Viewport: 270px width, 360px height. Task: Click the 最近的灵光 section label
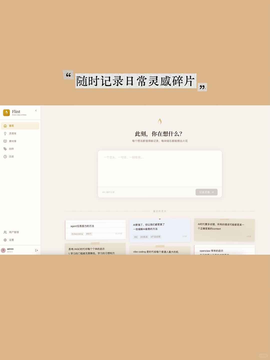pyautogui.click(x=160, y=211)
